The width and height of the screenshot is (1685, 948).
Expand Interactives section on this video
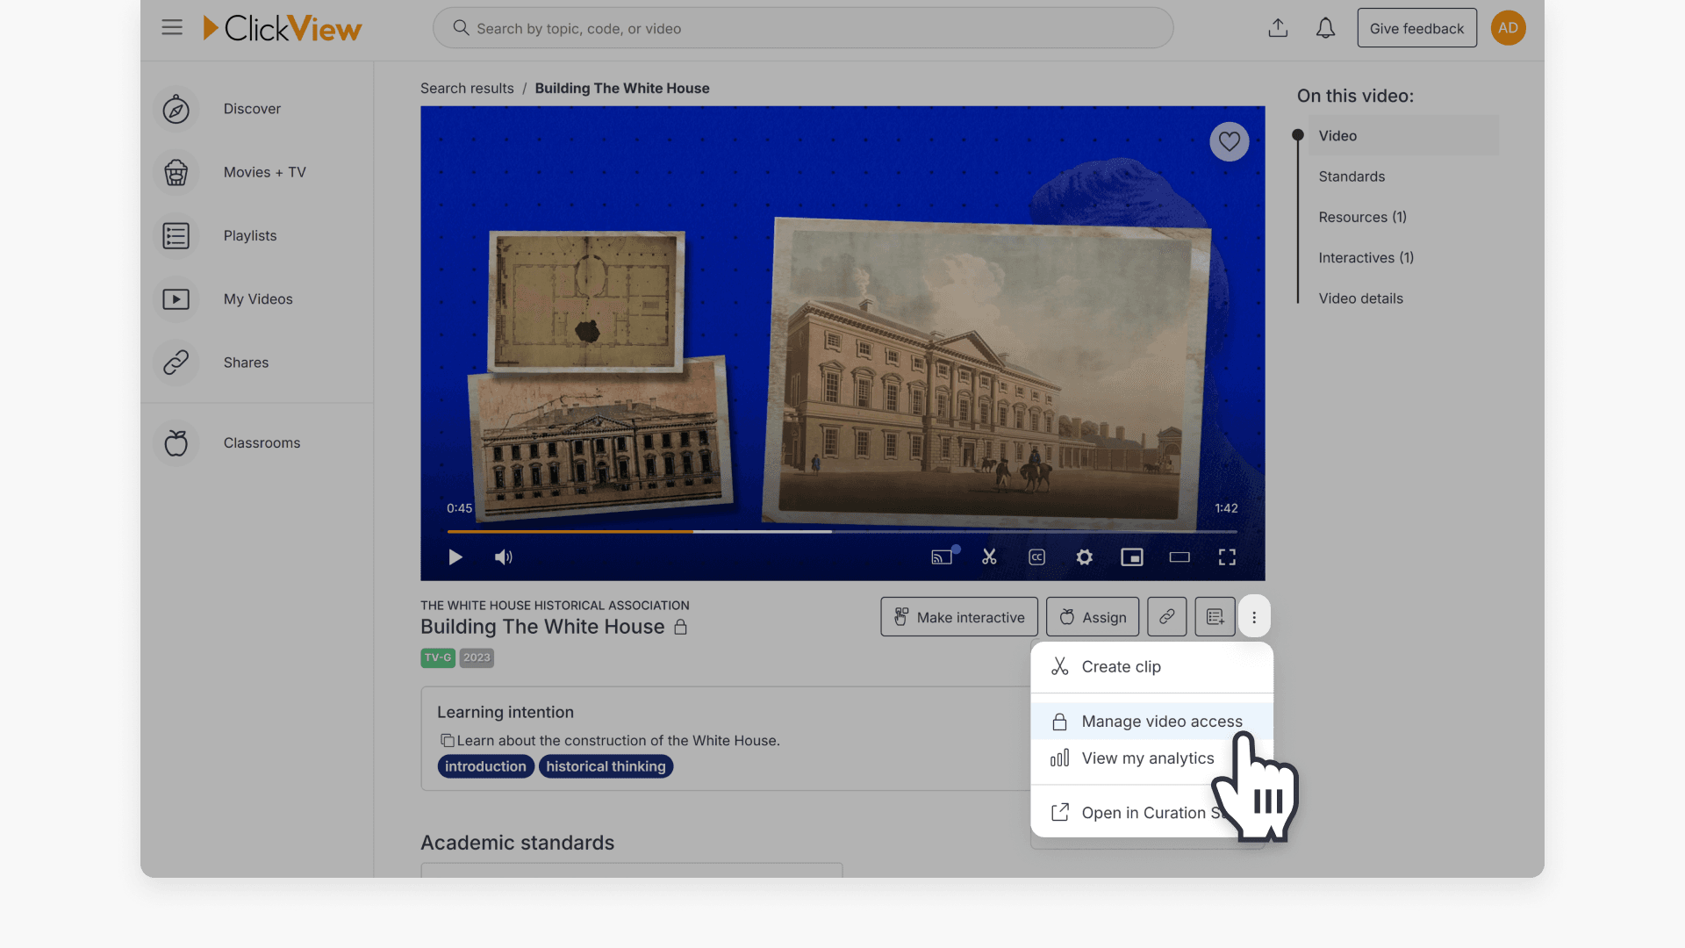pyautogui.click(x=1366, y=257)
